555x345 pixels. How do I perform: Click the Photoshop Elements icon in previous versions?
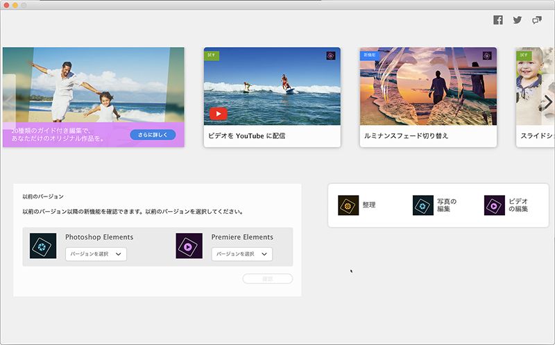(x=43, y=246)
